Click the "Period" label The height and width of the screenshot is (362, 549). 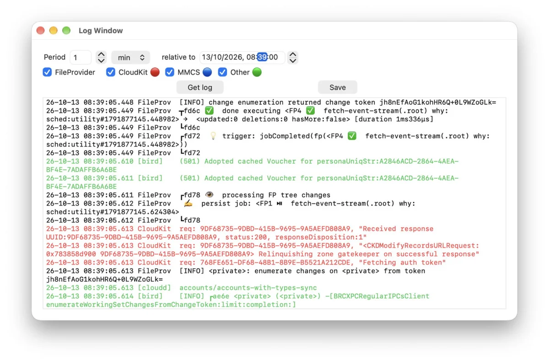click(x=54, y=57)
